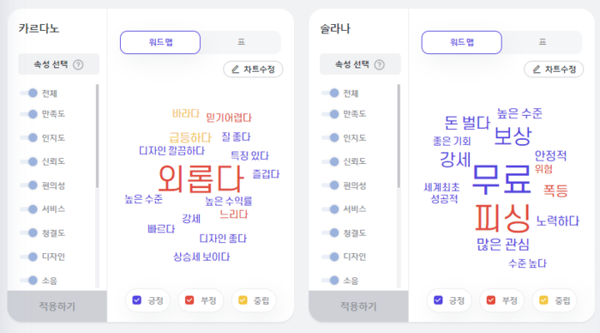This screenshot has height=333, width=600.
Task: Click help icon beside 속성 선택 in 솔라나 panel
Action: tap(379, 64)
